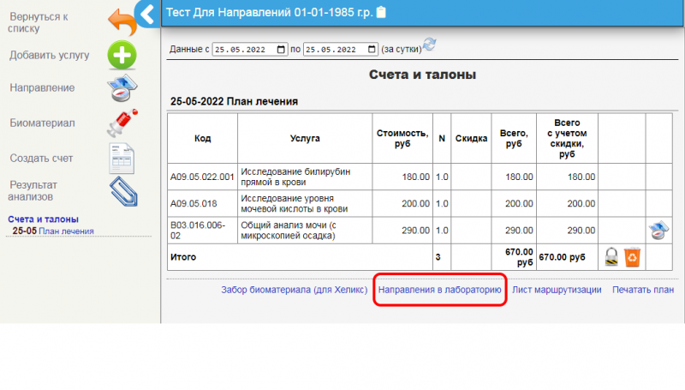Click the refresh arrows icon after date range
The height and width of the screenshot is (390, 685).
click(429, 45)
